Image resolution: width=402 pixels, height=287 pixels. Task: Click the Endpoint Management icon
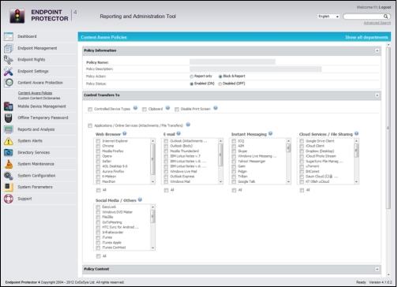(9, 48)
